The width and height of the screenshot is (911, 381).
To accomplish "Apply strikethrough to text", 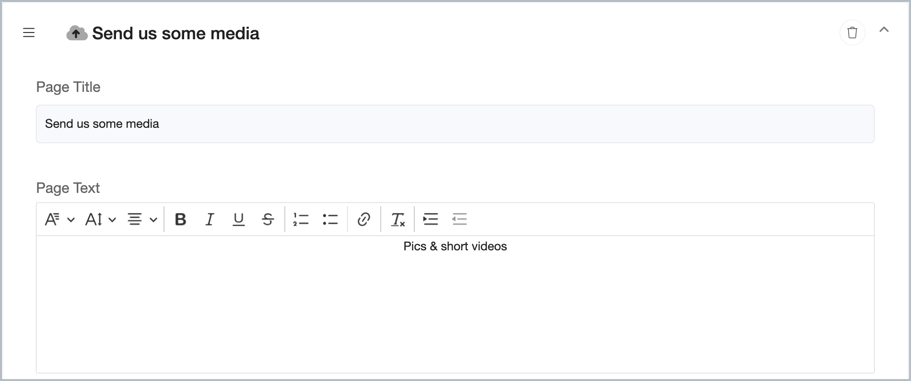I will pos(268,220).
